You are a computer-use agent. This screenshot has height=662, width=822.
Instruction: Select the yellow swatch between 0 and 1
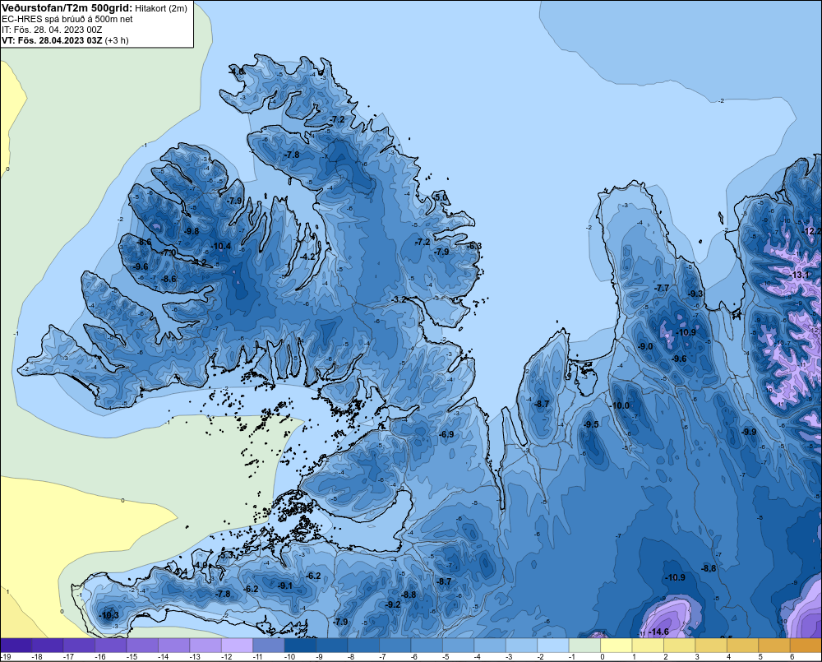pos(616,646)
